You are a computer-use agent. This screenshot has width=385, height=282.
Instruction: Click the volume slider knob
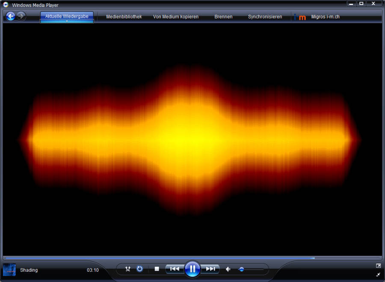[x=241, y=269]
